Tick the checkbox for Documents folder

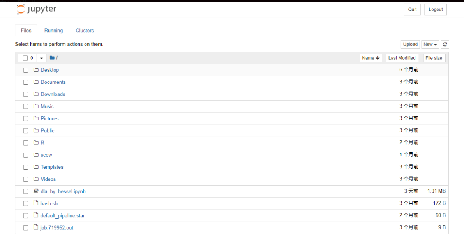click(x=26, y=82)
